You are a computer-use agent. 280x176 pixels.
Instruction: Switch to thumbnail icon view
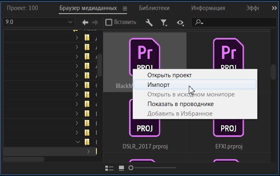click(x=121, y=168)
